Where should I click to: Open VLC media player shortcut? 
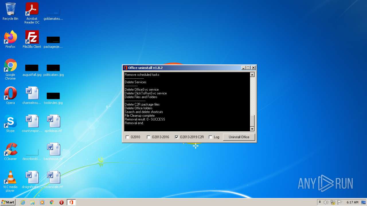click(x=10, y=181)
